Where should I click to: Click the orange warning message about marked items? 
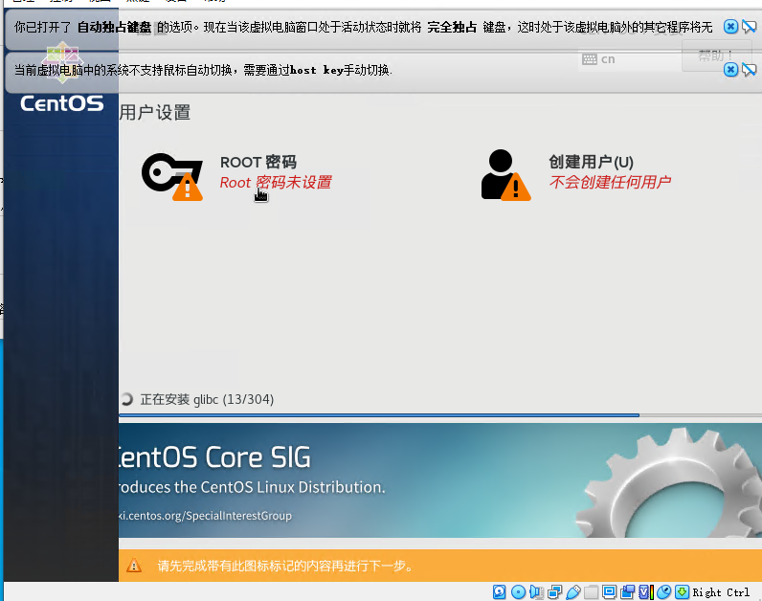point(285,566)
